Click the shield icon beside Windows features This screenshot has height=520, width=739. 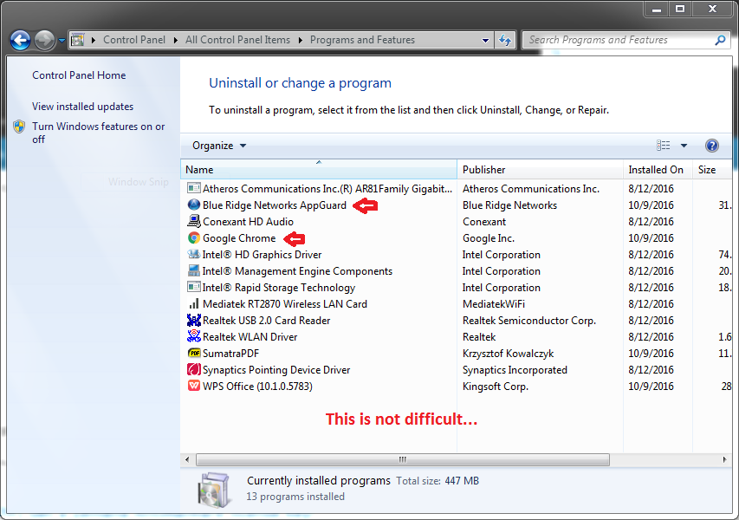[x=19, y=127]
